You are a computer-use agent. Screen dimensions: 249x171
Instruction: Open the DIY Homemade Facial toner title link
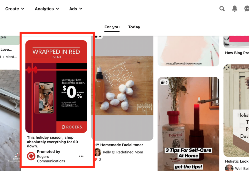tap(118, 145)
